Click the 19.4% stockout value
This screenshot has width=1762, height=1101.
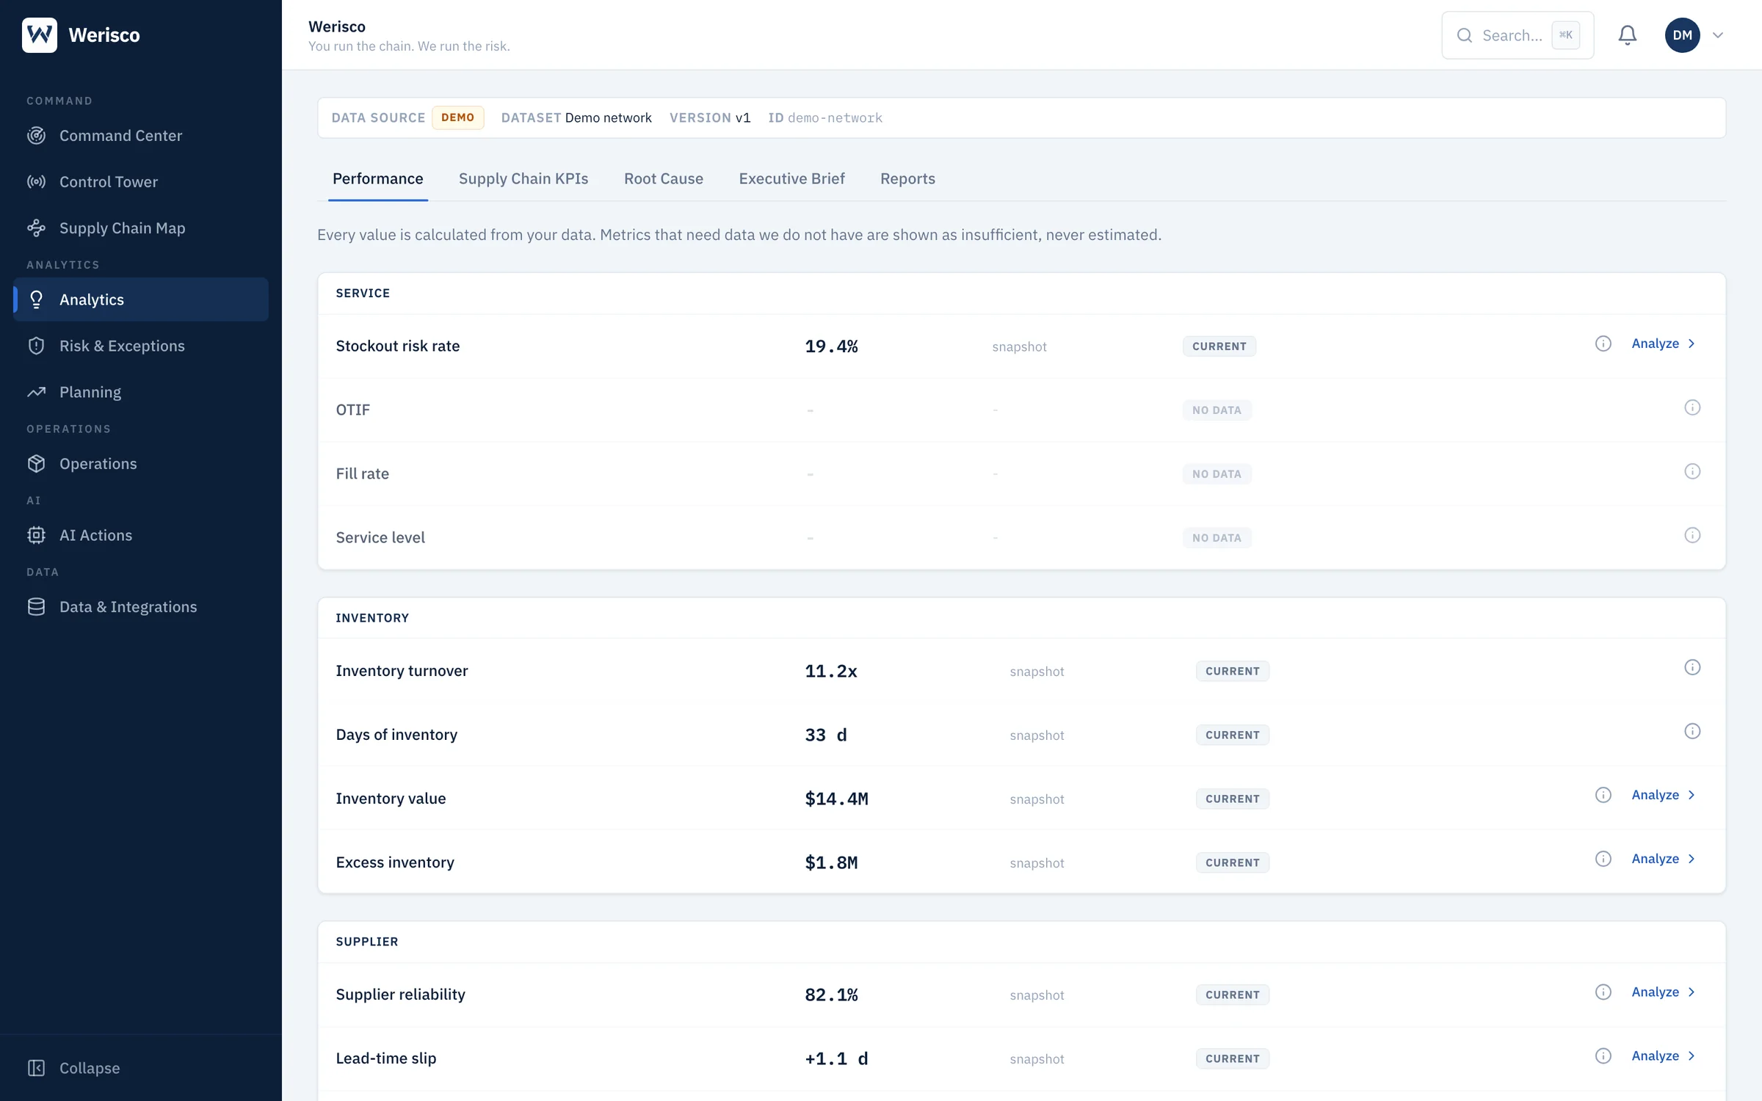831,346
